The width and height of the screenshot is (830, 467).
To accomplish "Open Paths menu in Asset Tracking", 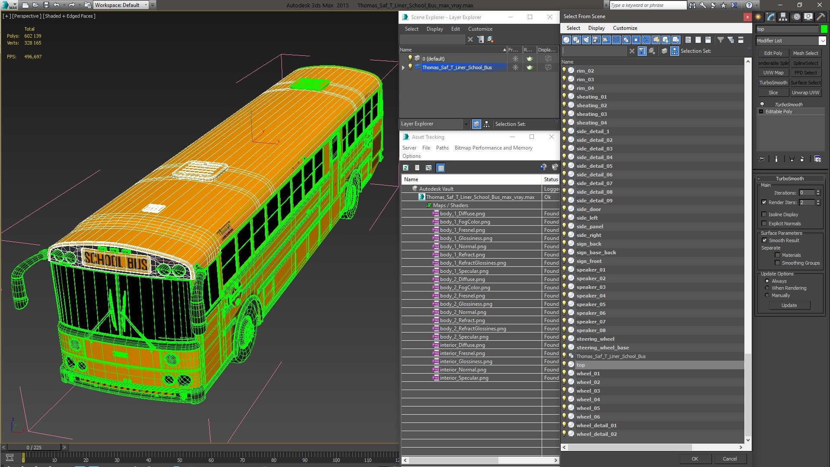I will point(442,148).
